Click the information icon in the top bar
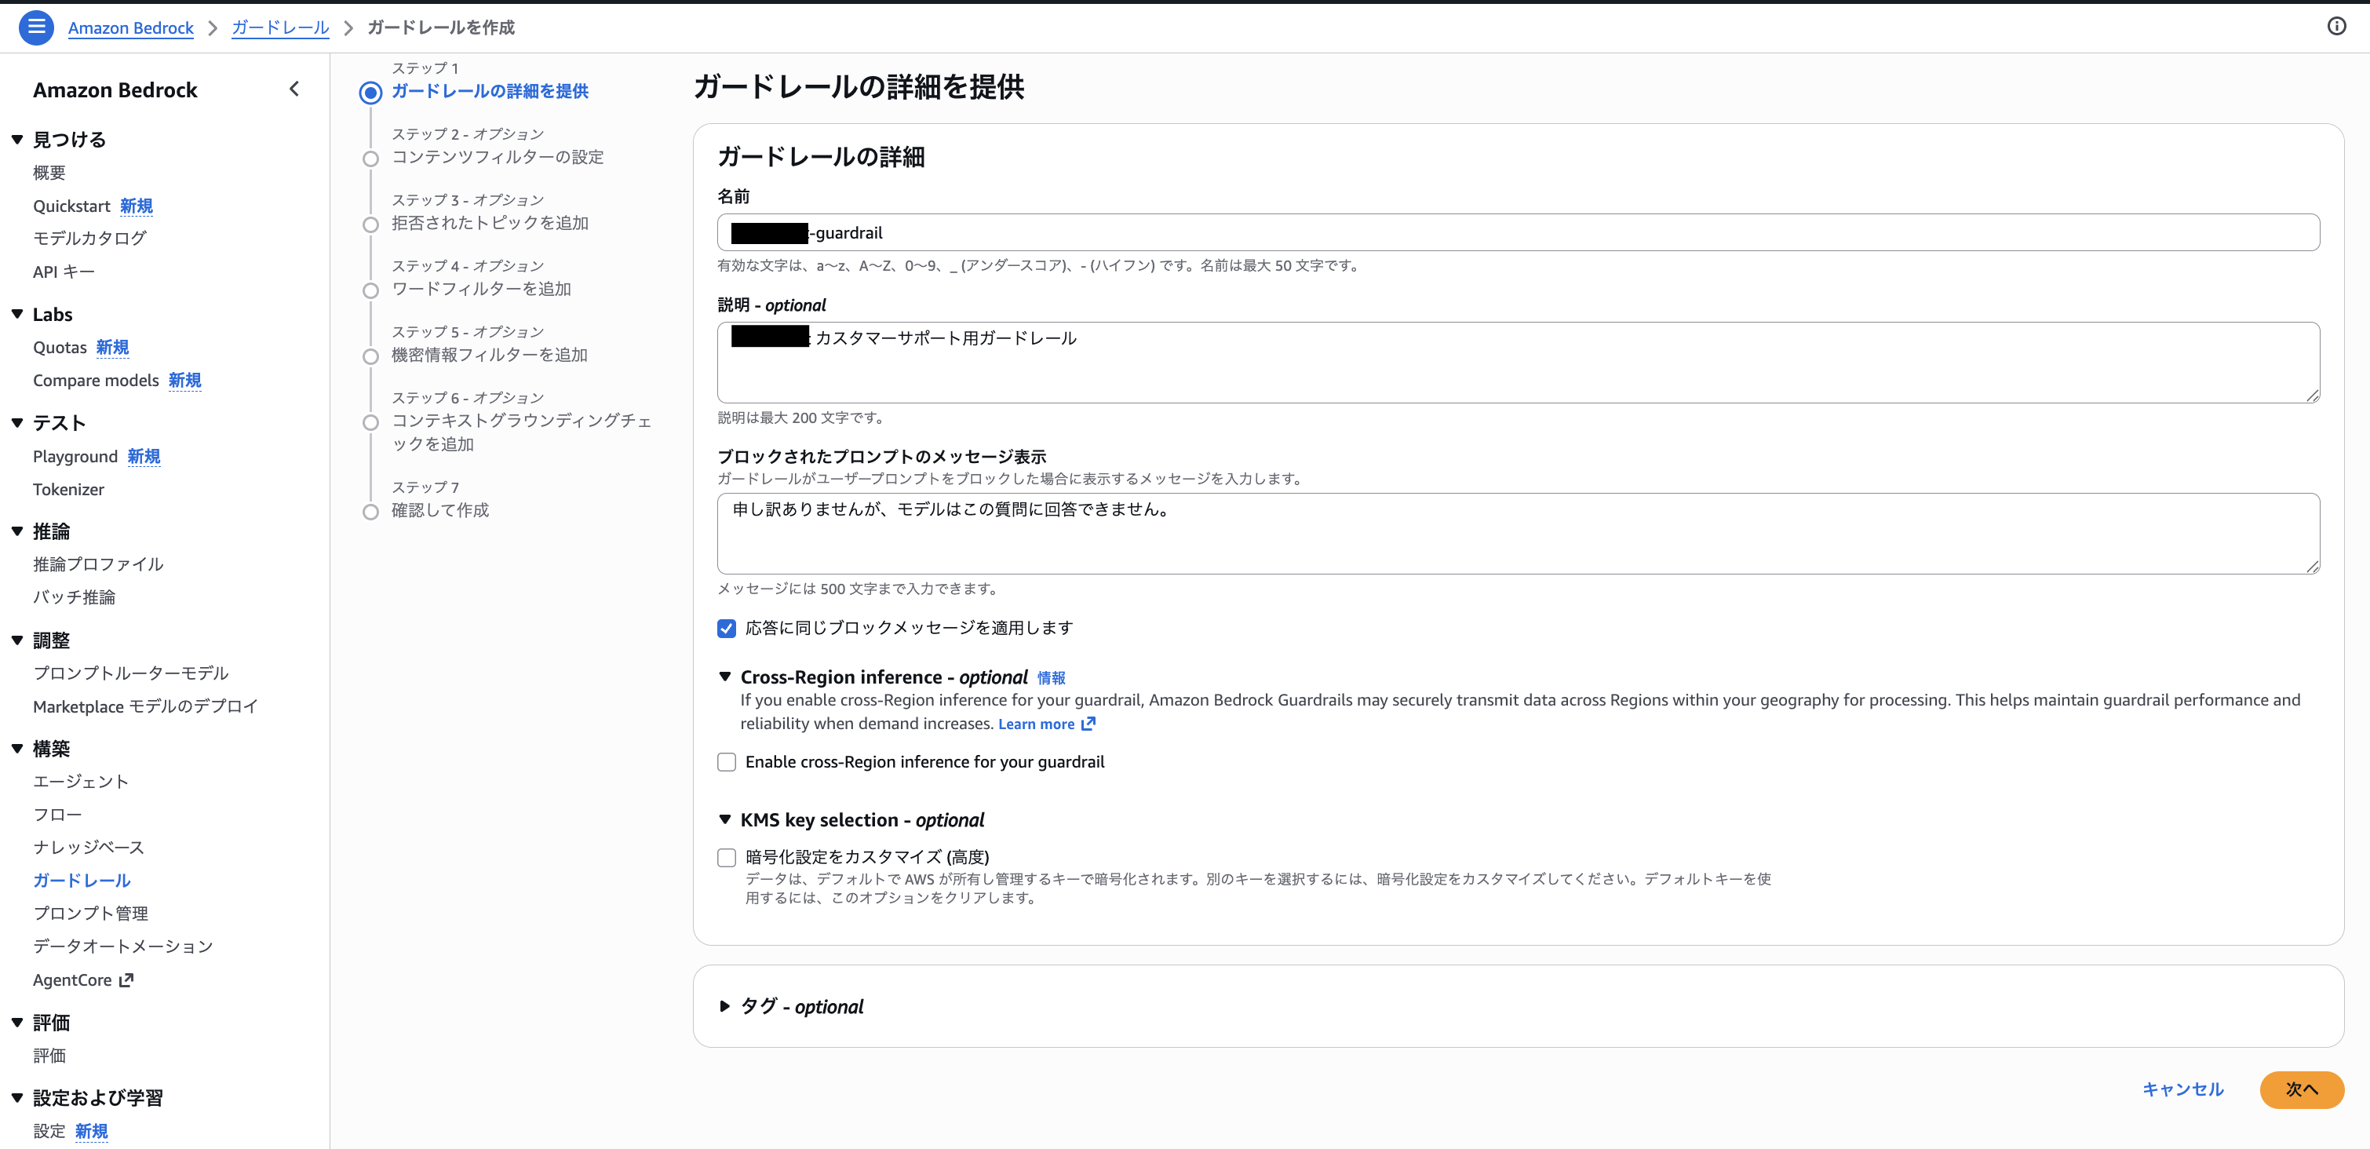 [2336, 27]
